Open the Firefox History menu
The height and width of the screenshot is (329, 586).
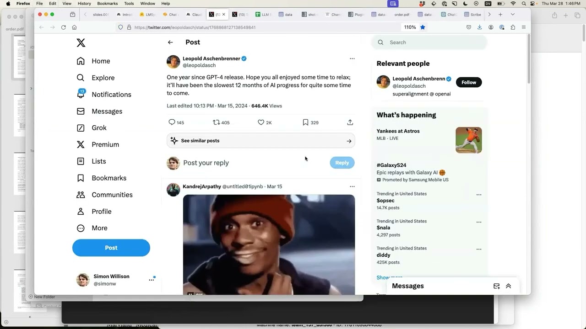coord(84,3)
